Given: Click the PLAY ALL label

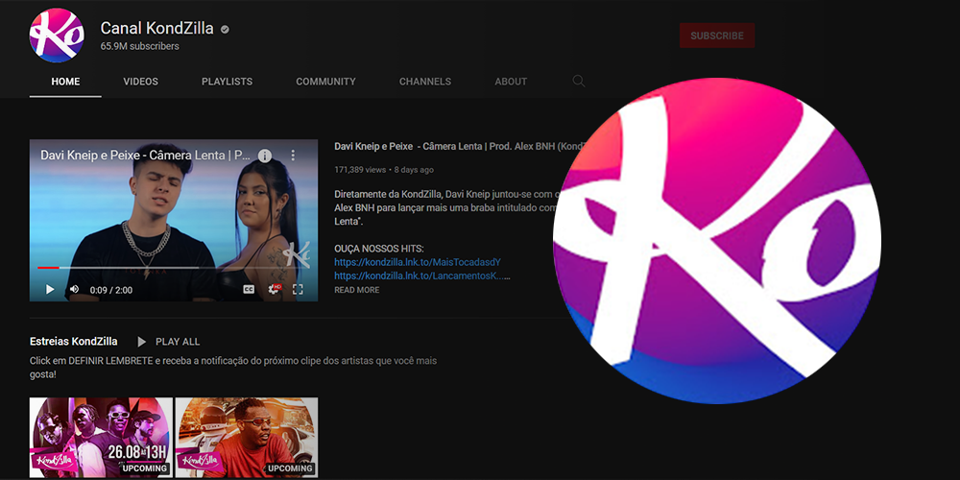Looking at the screenshot, I should [x=178, y=342].
